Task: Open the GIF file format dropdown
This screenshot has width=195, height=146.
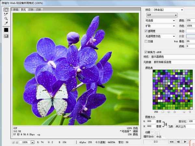Action: (161, 15)
